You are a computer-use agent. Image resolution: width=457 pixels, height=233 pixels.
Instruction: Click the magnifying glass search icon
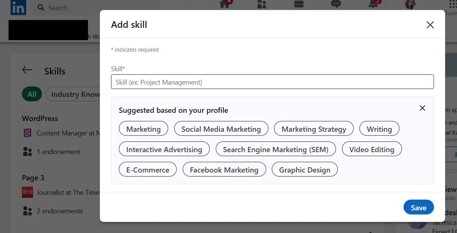click(40, 7)
